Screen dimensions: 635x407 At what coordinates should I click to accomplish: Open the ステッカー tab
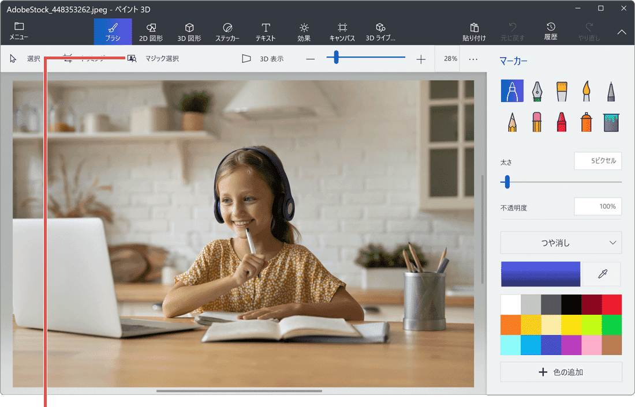point(227,32)
